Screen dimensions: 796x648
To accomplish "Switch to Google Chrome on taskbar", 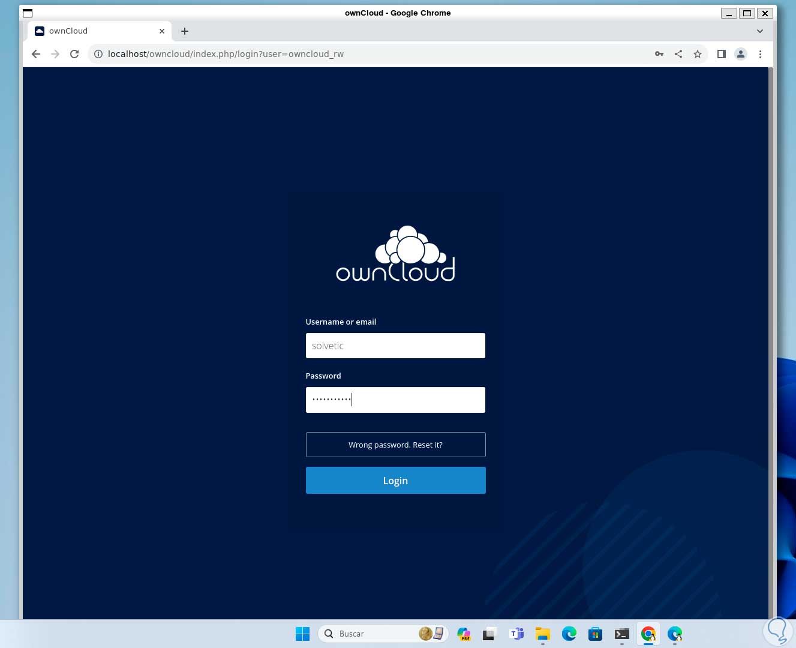I will [x=648, y=634].
